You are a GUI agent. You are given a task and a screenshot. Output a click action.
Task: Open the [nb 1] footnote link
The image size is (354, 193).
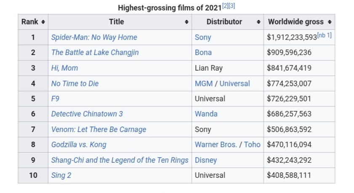click(325, 35)
